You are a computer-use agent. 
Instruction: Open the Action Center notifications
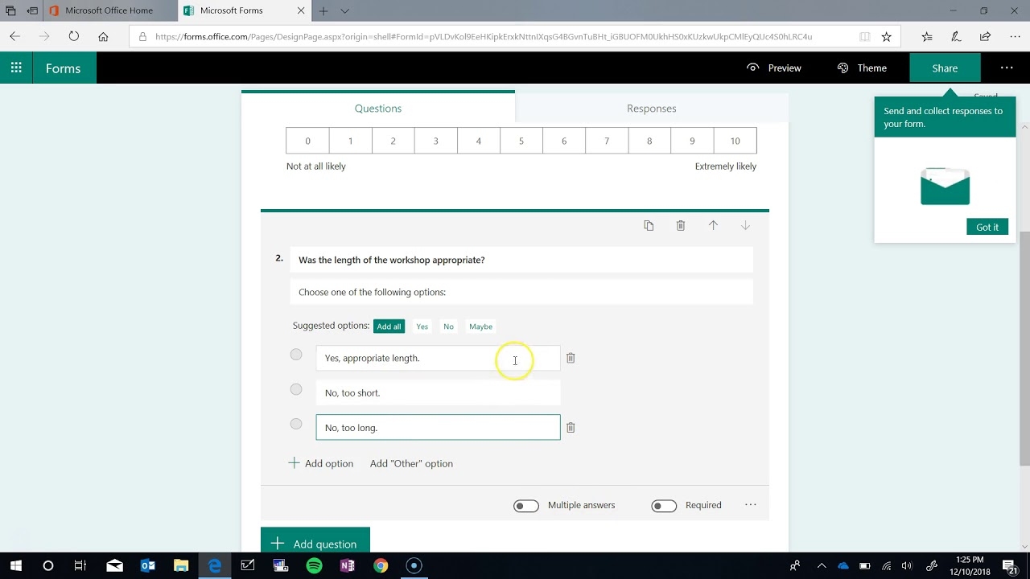click(1012, 565)
